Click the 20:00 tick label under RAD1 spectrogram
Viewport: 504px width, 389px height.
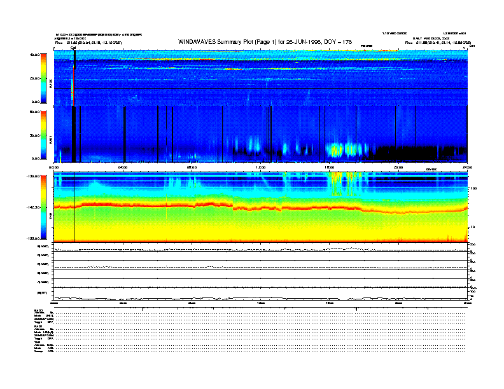[x=398, y=167]
